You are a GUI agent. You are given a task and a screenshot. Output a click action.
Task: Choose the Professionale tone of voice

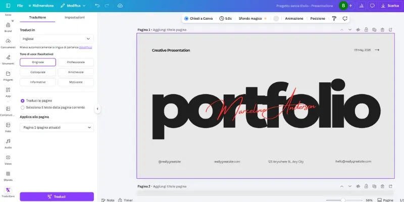tap(76, 62)
